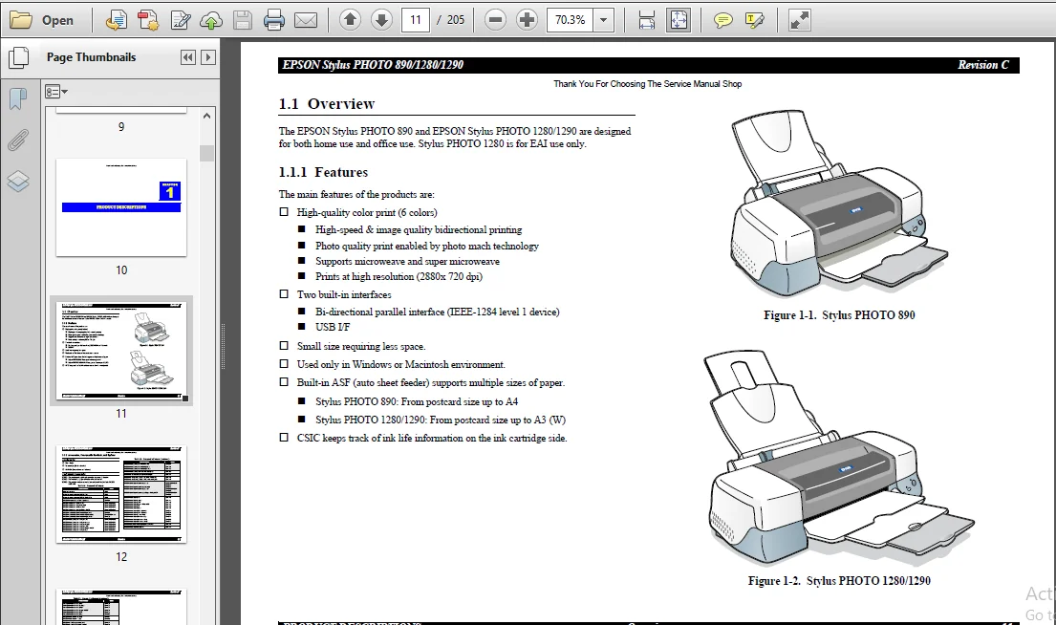Open the thumbnails options menu dropdown

coord(56,92)
